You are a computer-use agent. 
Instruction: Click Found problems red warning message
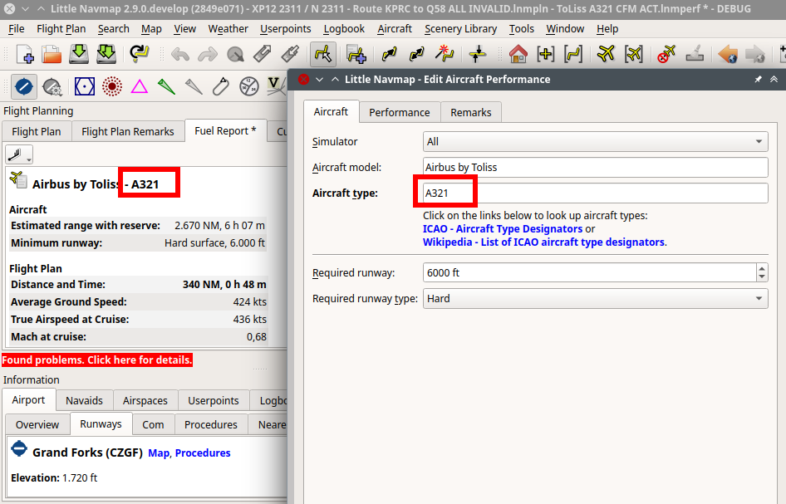97,360
